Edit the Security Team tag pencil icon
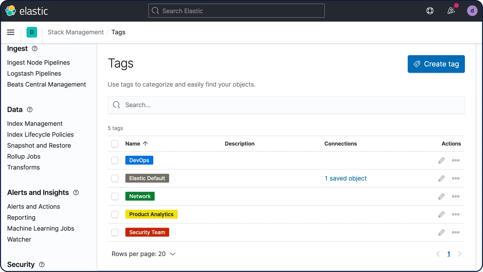The width and height of the screenshot is (483, 272). pyautogui.click(x=441, y=232)
